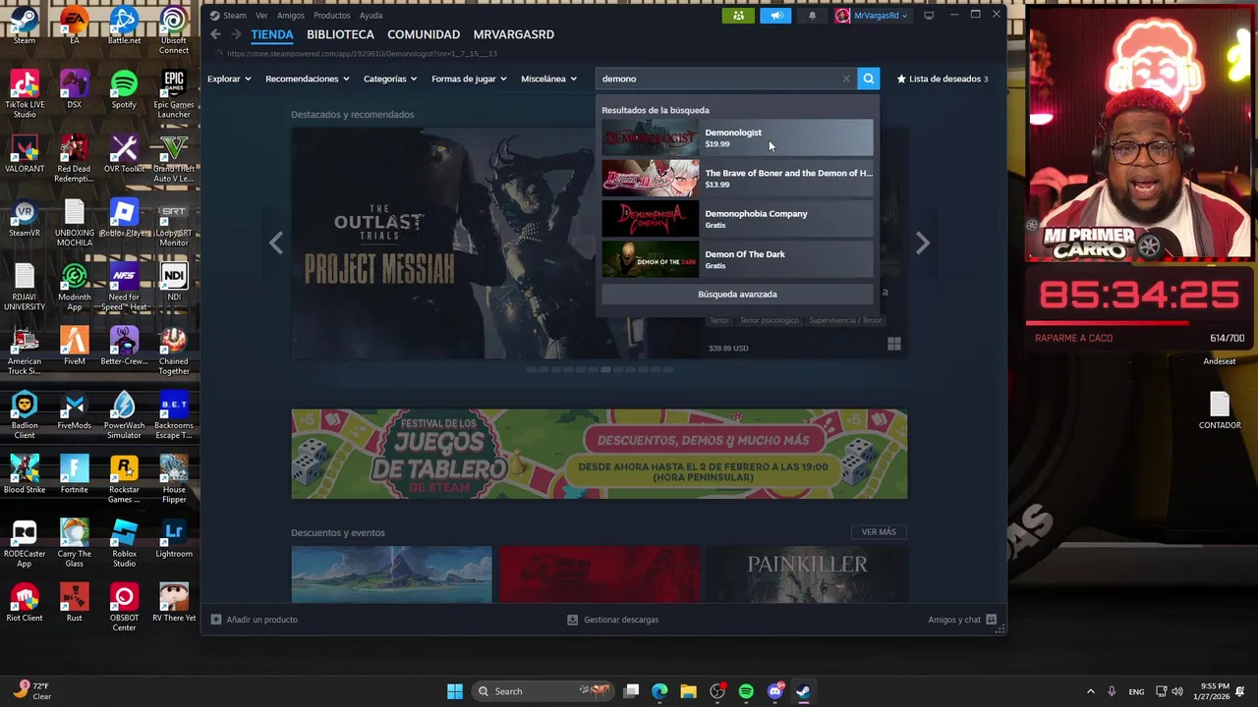1258x707 pixels.
Task: Open the OBSBOT Center desktop icon
Action: point(124,608)
